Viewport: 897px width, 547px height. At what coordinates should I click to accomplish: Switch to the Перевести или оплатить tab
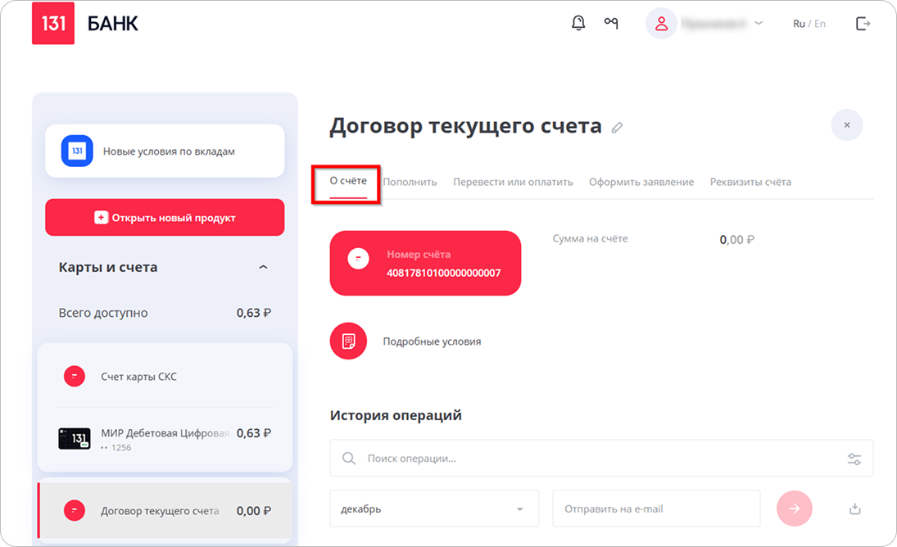coord(513,182)
